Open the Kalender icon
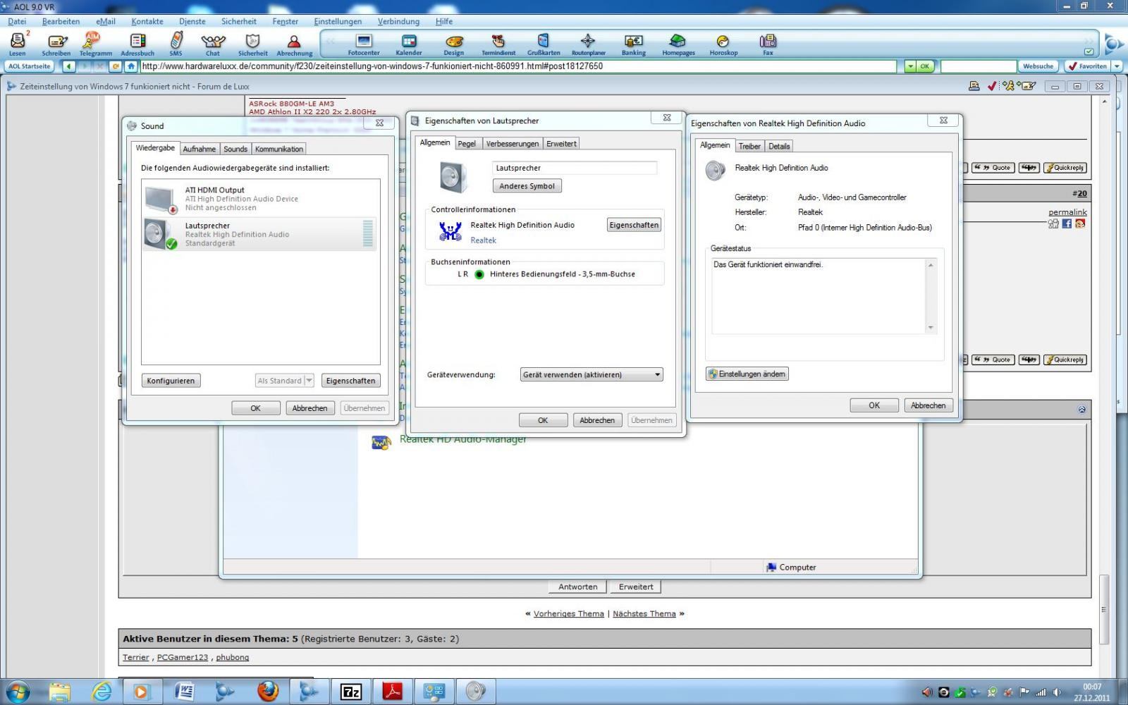The image size is (1128, 705). pos(409,44)
